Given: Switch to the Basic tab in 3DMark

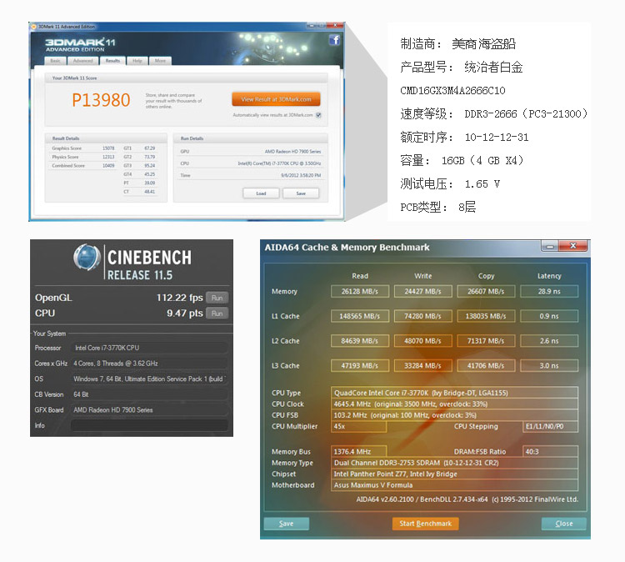Looking at the screenshot, I should coord(55,61).
